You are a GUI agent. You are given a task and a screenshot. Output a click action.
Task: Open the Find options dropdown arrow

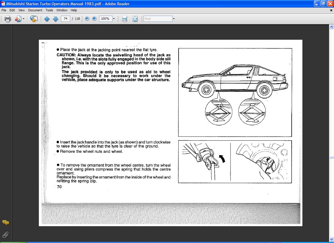pos(174,19)
